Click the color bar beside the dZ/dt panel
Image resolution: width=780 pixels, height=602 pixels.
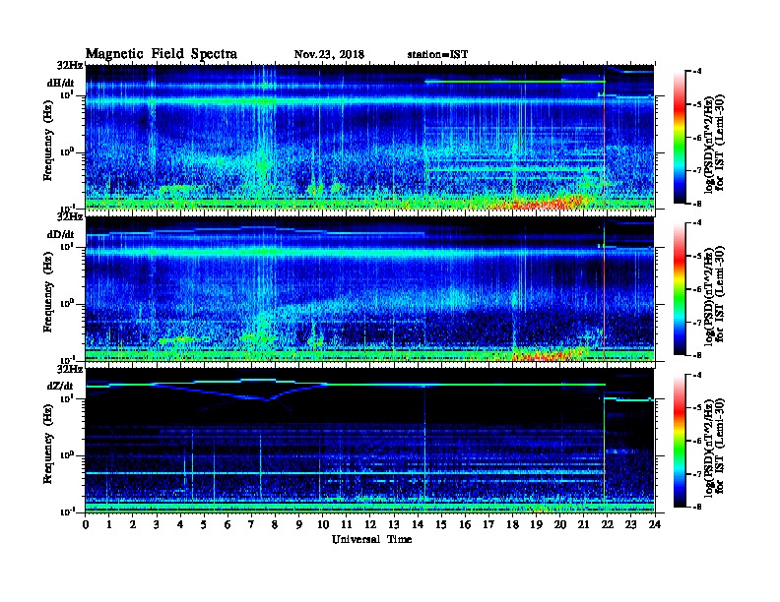pos(680,441)
